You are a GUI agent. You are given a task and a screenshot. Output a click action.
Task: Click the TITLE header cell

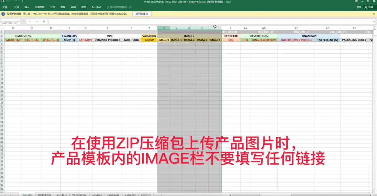(245, 40)
